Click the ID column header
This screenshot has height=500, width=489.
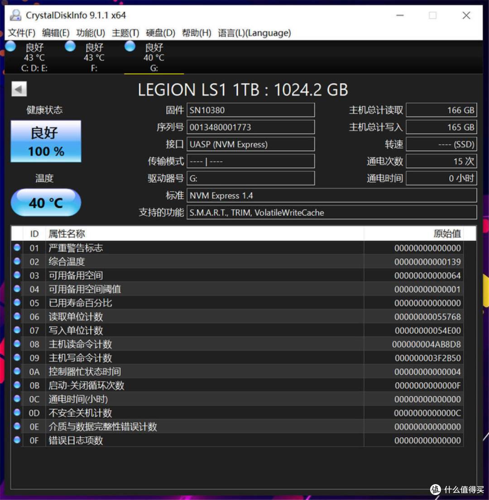tap(34, 234)
